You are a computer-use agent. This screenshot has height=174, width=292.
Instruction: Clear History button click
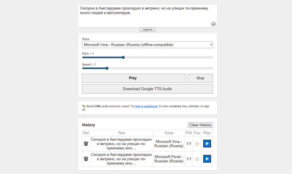(200, 125)
